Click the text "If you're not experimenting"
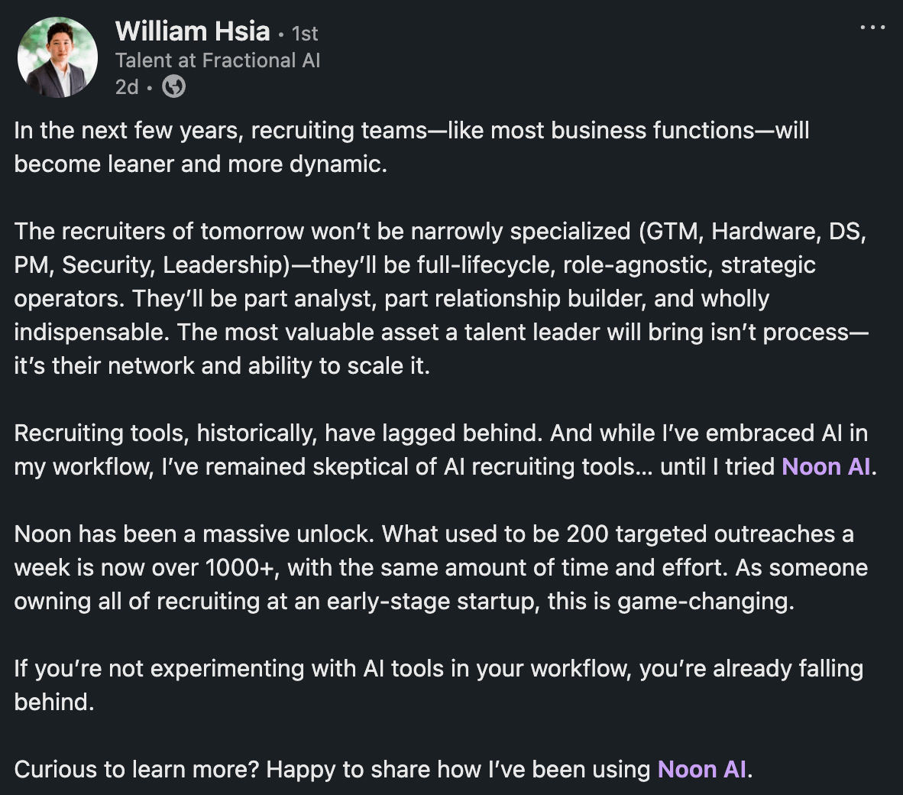Screen dimensions: 903x795 click(158, 669)
